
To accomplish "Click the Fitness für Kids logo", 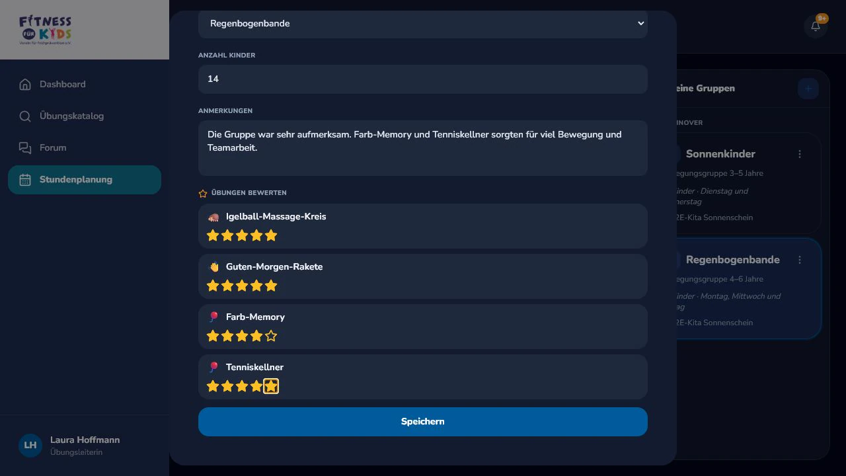I will (x=45, y=30).
